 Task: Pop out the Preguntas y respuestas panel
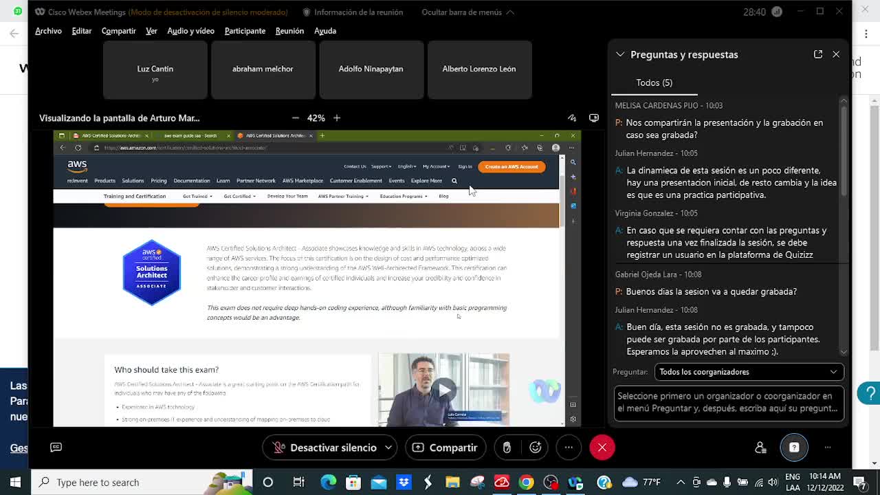click(x=818, y=54)
